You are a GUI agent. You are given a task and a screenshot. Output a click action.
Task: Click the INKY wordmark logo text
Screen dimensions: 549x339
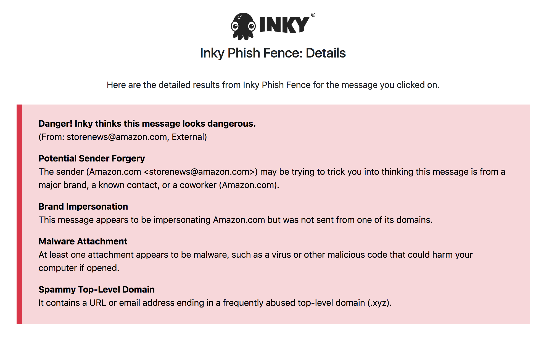point(284,25)
